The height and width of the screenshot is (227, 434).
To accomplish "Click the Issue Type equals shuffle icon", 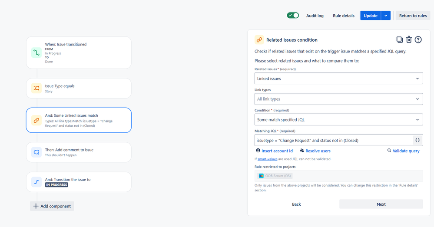I will [36, 88].
